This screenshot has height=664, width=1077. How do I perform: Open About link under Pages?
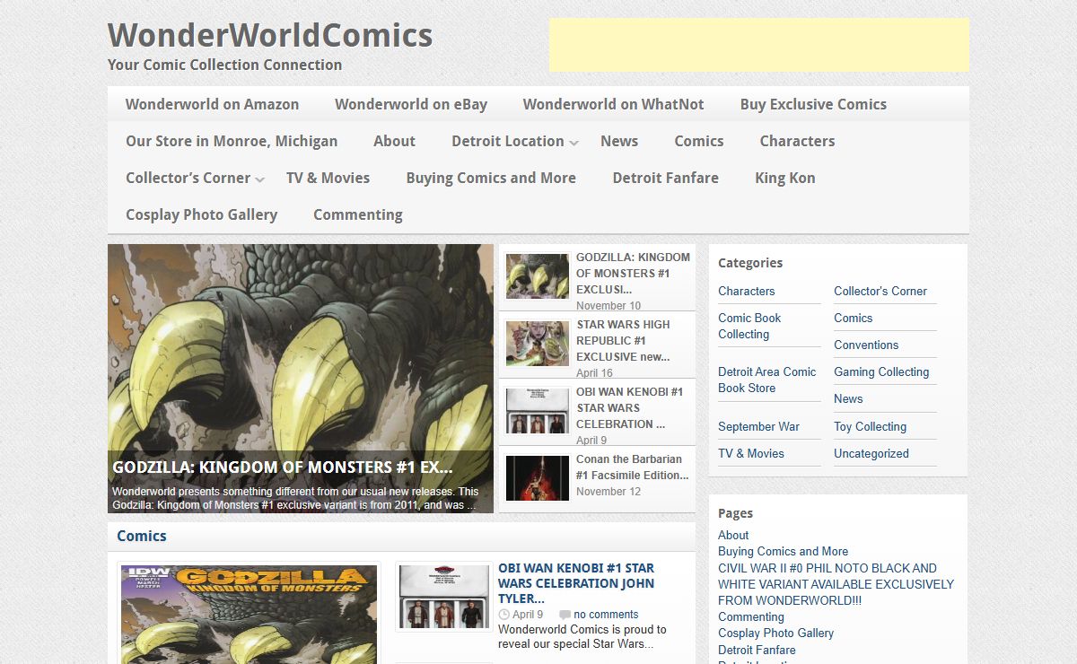733,535
